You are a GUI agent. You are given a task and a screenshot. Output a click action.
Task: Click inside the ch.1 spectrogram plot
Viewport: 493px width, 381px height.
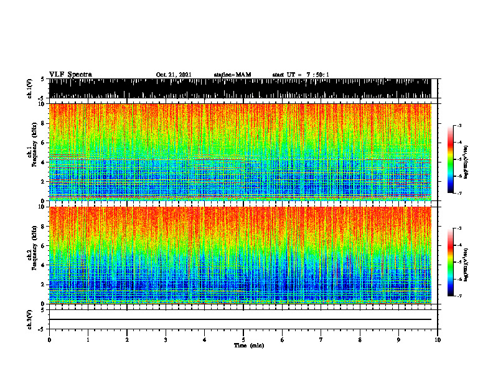point(240,152)
